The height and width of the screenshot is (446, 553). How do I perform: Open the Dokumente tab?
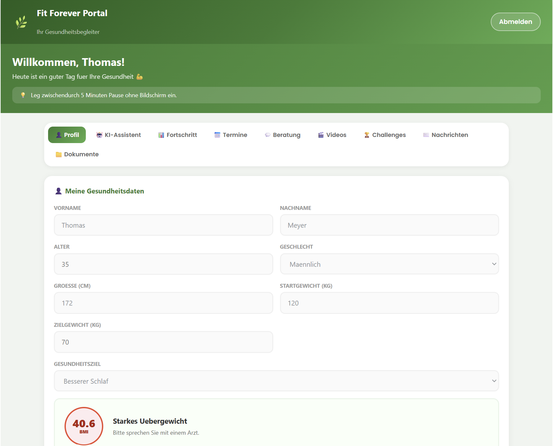(x=77, y=154)
